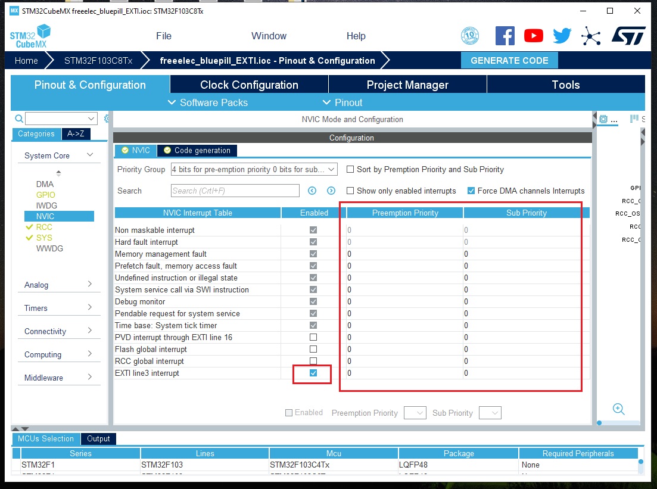Select GPIO in System Core list

[x=46, y=195]
